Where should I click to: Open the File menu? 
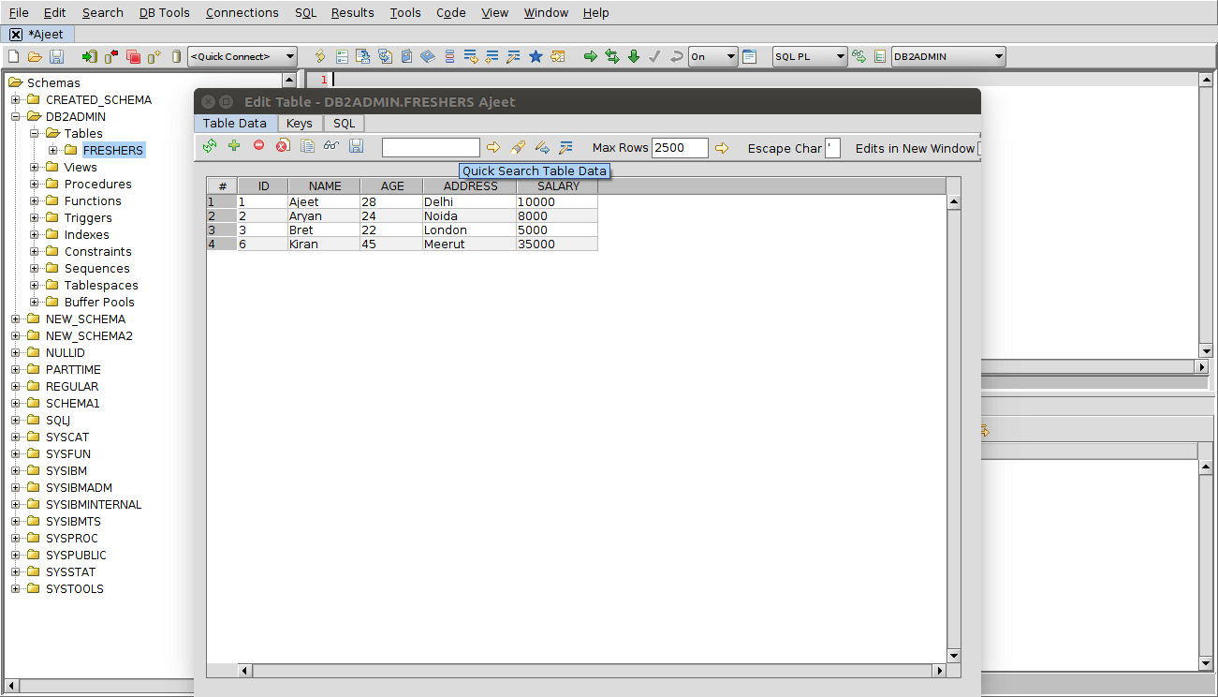(x=19, y=12)
